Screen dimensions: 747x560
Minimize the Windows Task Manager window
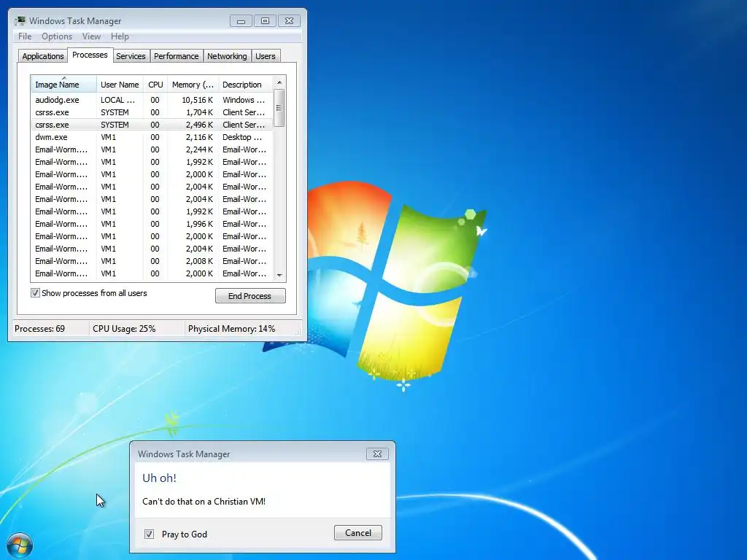coord(241,21)
